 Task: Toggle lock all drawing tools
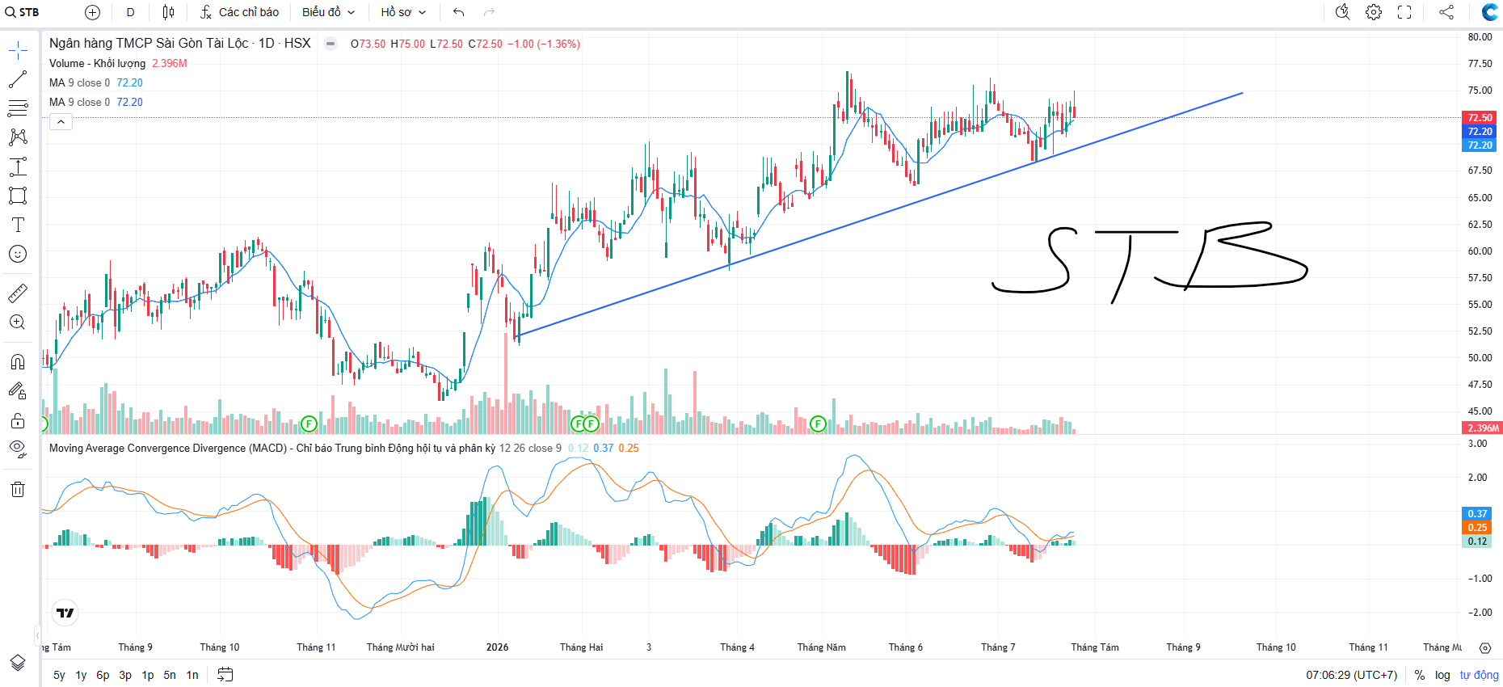(x=18, y=420)
